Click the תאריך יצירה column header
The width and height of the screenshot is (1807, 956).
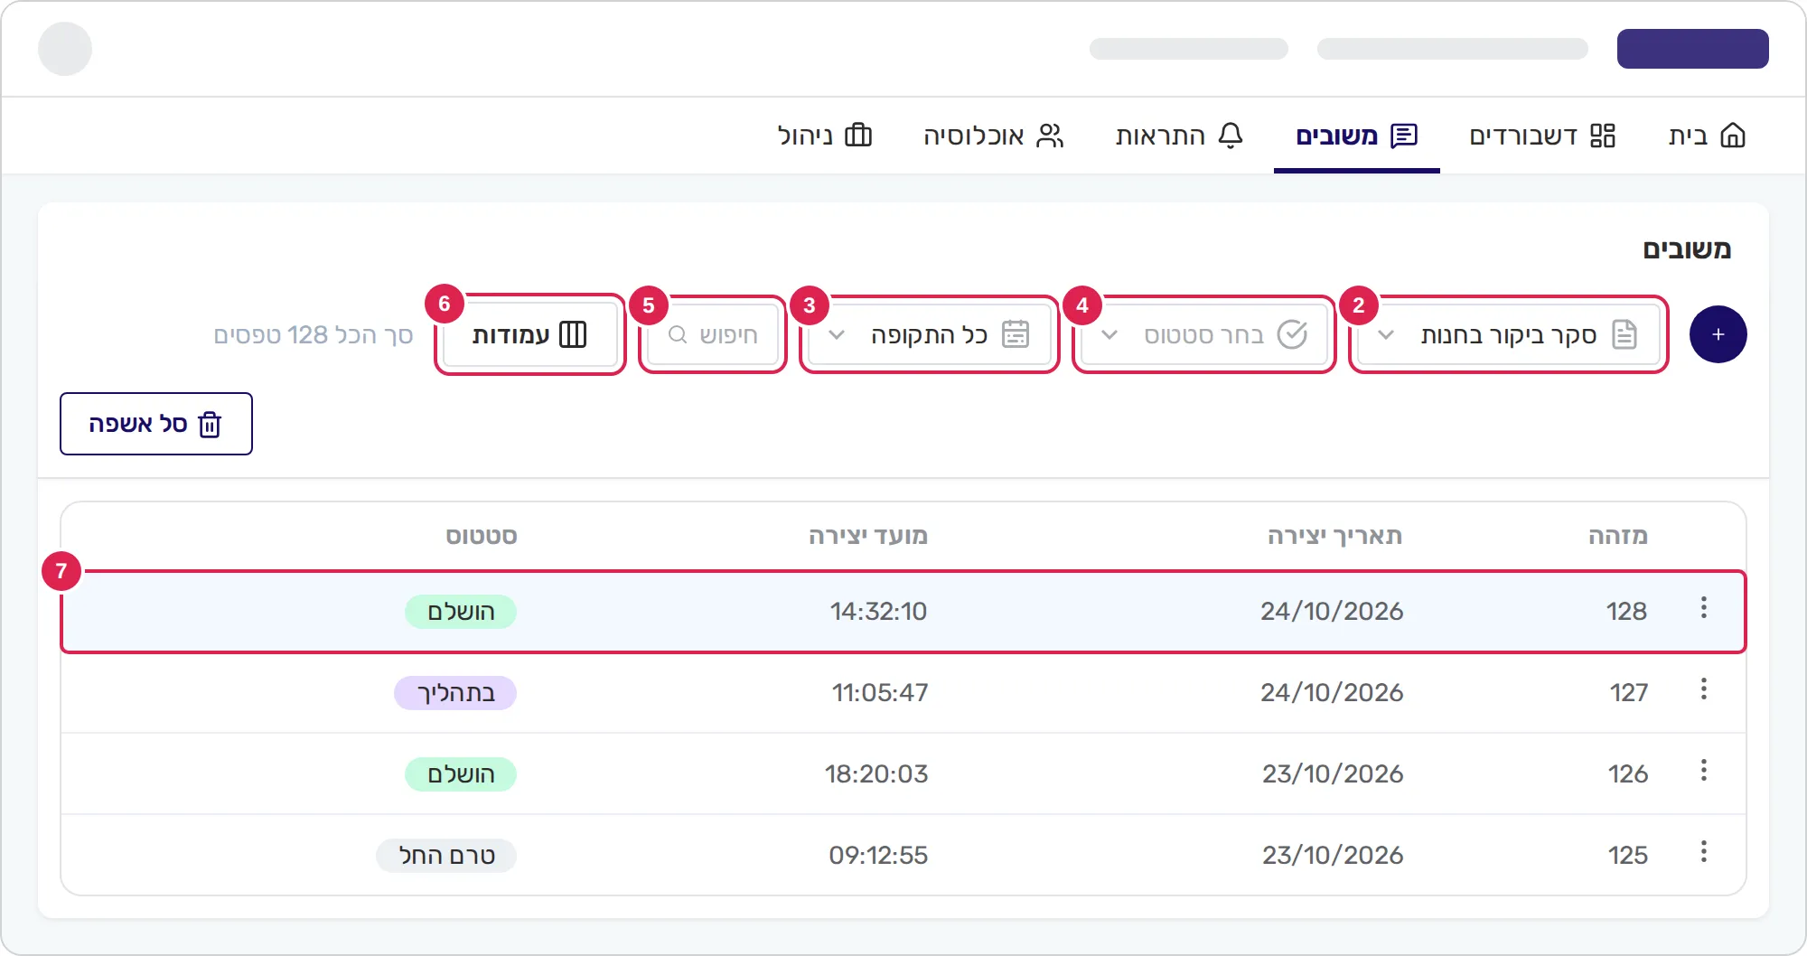click(x=1334, y=536)
